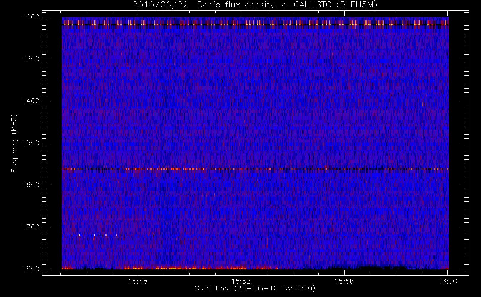The height and width of the screenshot is (297, 481).
Task: Click the 'Frequency (MHZ)' axis title
Action: [14, 143]
